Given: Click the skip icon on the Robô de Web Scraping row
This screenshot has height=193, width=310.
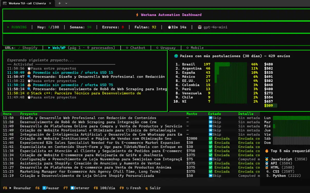Looking at the screenshot, I should tap(210, 122).
